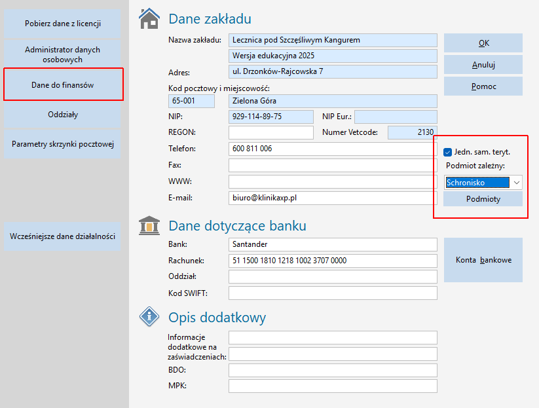Focus the Rachunek account number field
539x408 pixels.
[x=332, y=261]
